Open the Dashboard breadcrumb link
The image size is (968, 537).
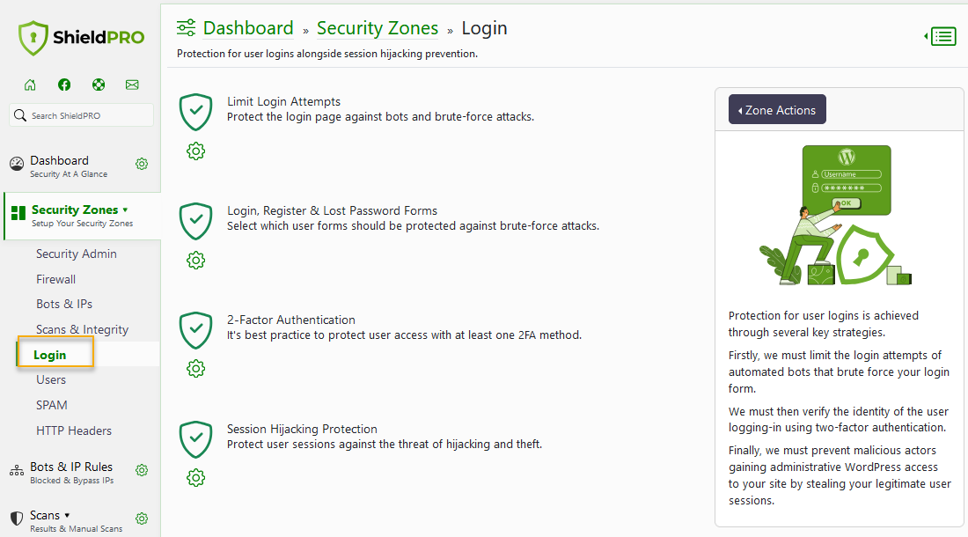point(248,27)
